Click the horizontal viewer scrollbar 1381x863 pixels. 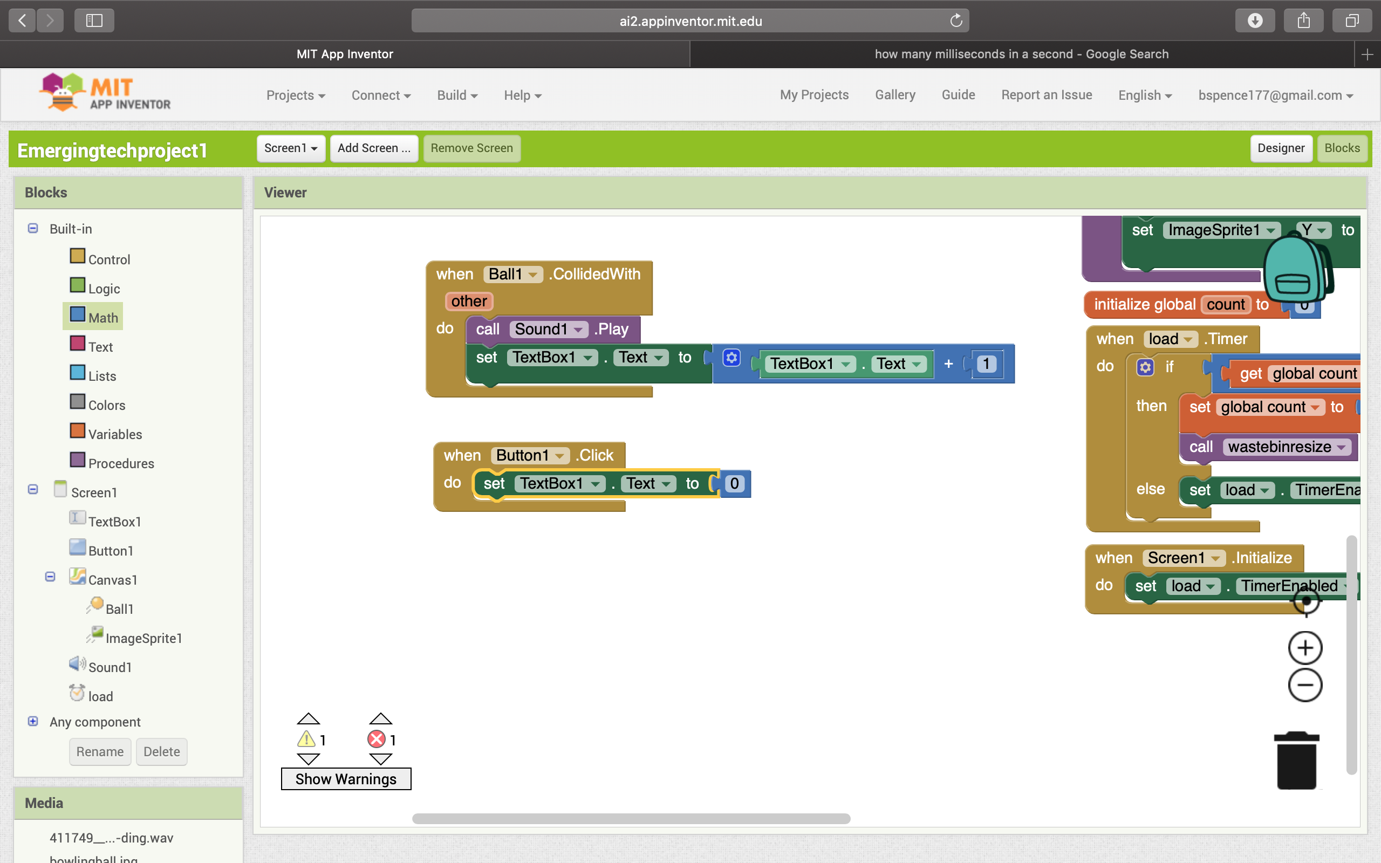coord(631,818)
